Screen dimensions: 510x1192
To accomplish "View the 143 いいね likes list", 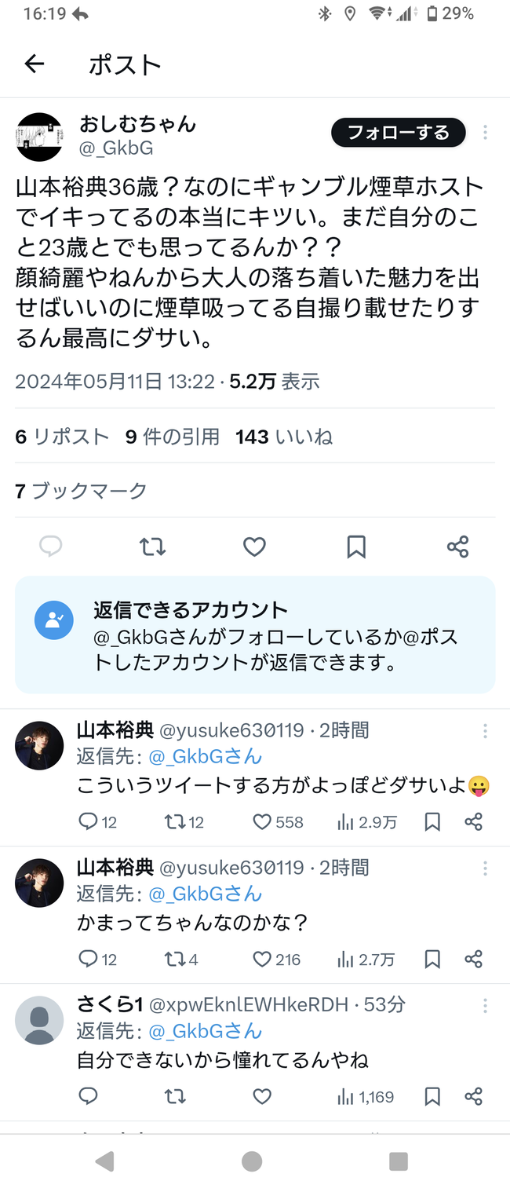I will point(284,437).
